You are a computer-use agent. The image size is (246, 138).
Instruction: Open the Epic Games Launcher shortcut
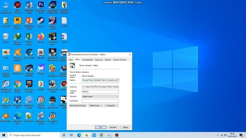pos(29,86)
